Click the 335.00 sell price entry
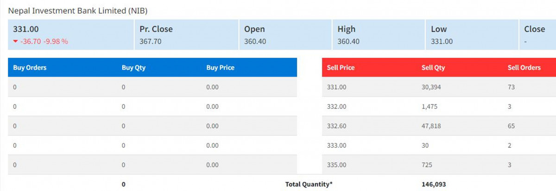 [x=336, y=165]
